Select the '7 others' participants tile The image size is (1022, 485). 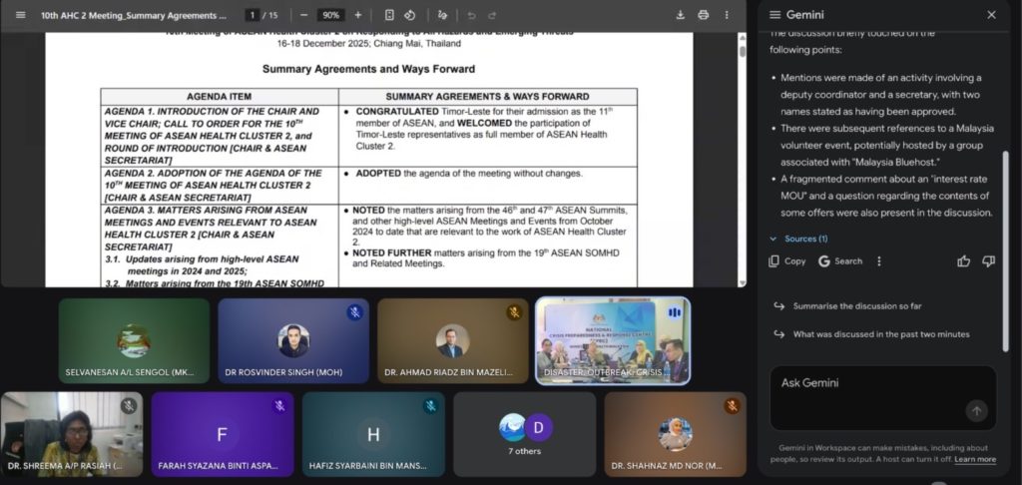point(525,434)
